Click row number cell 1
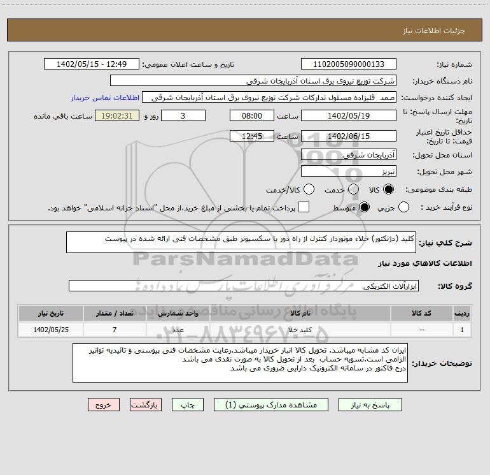 [462, 330]
